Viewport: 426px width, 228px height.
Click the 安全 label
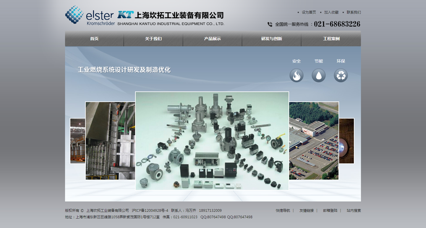297,61
